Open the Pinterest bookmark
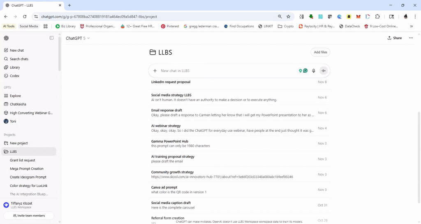Screen dimensions: 421x224 coord(170,26)
